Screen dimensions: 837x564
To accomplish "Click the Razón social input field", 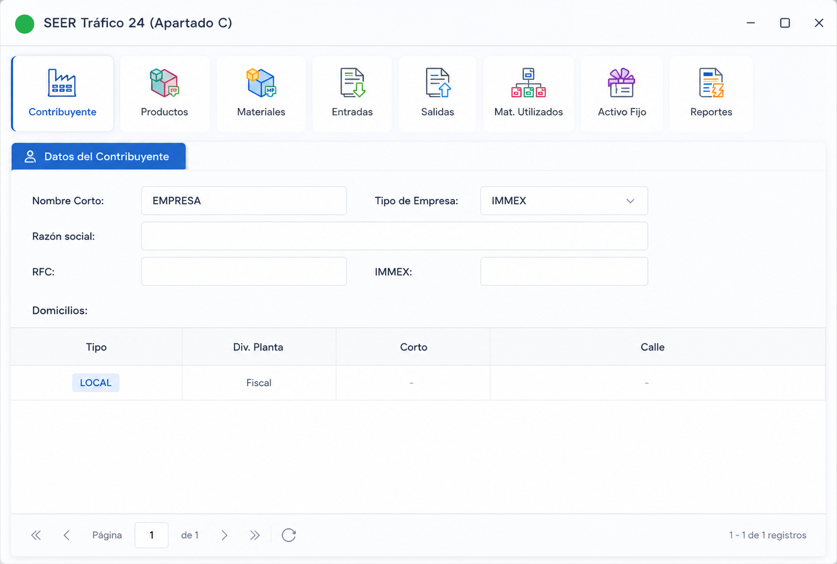I will 395,236.
